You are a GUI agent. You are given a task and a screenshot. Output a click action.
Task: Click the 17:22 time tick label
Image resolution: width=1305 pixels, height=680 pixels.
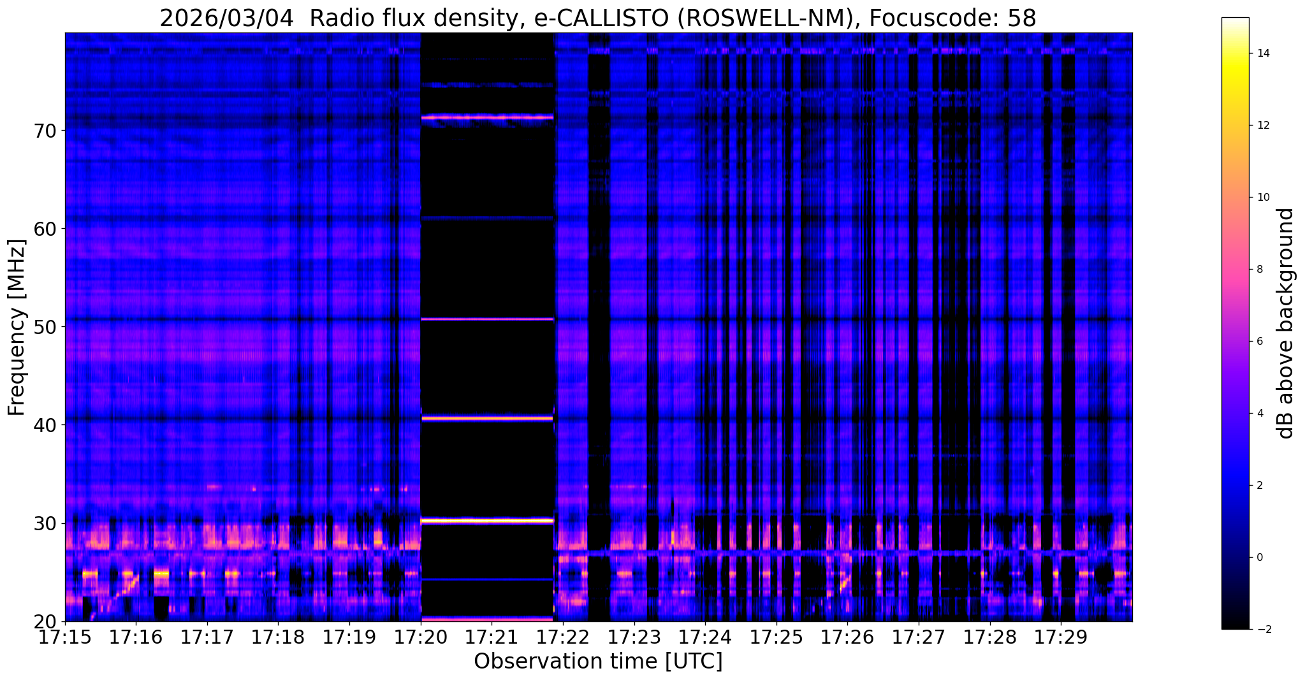click(x=563, y=637)
